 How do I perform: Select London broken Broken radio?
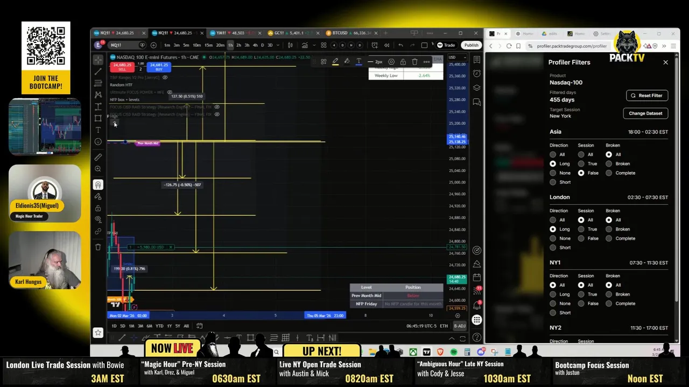tap(609, 229)
